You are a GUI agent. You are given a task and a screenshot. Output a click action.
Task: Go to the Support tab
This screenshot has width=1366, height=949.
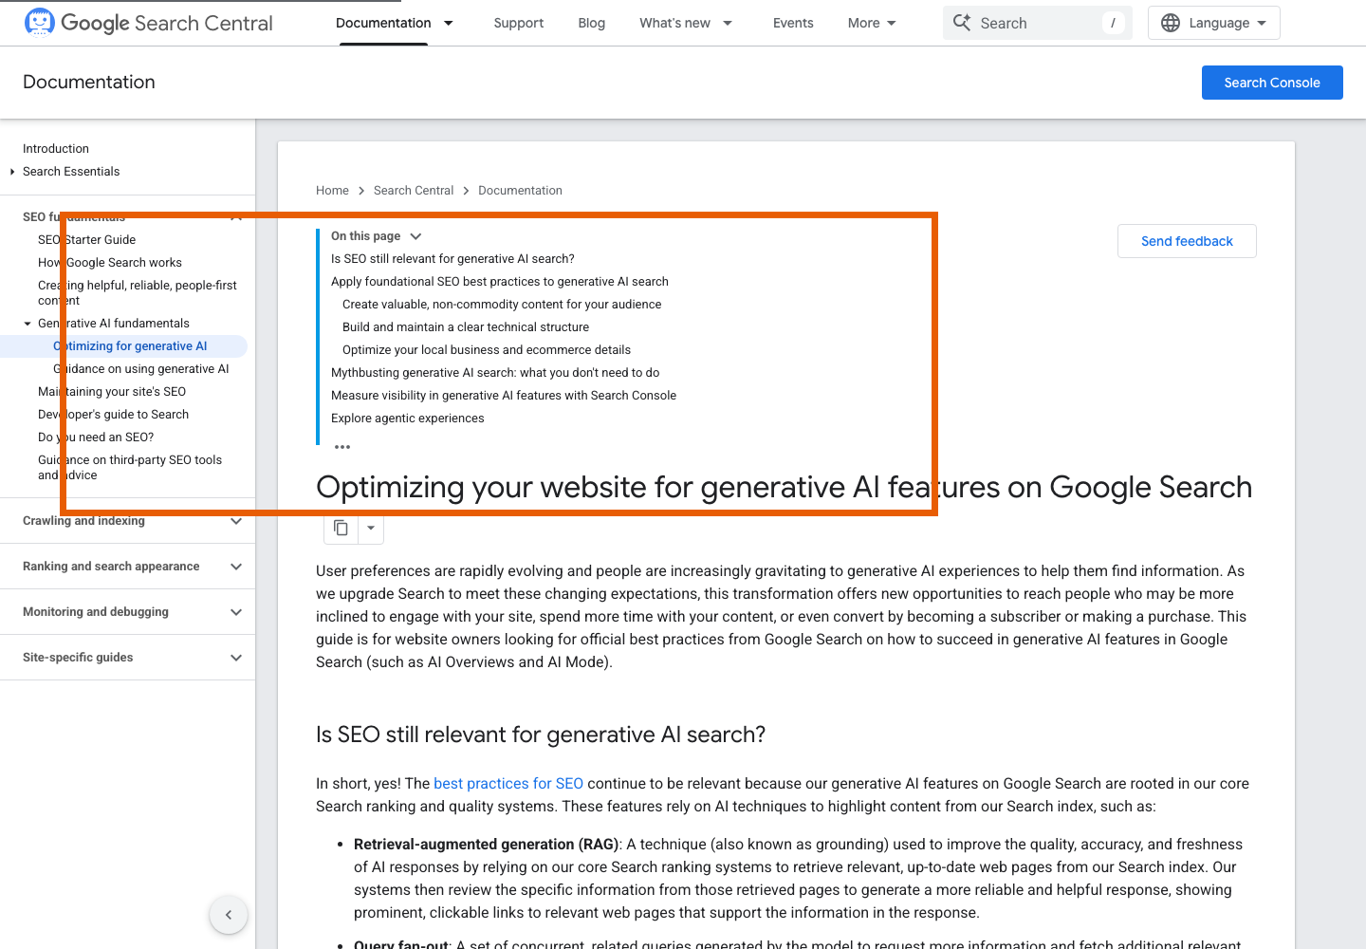(x=519, y=23)
